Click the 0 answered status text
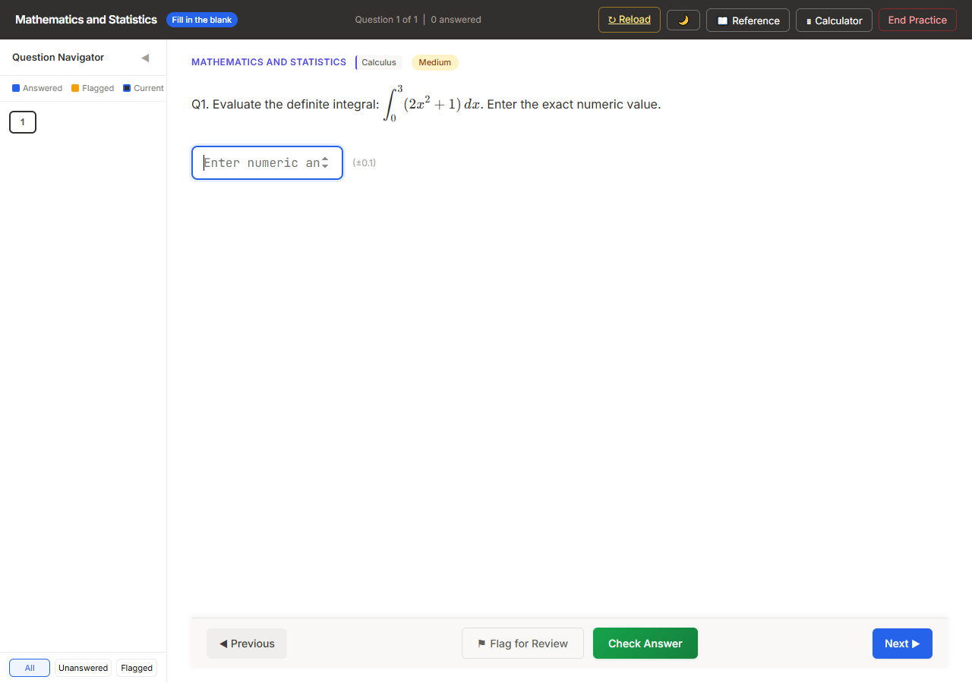The image size is (972, 683). pyautogui.click(x=456, y=20)
